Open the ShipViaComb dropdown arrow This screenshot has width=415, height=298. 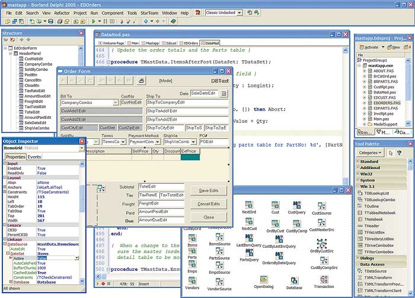[x=193, y=142]
